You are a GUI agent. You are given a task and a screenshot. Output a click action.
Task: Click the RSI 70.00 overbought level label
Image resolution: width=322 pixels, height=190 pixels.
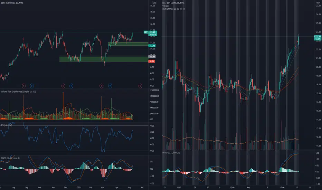coord(152,126)
